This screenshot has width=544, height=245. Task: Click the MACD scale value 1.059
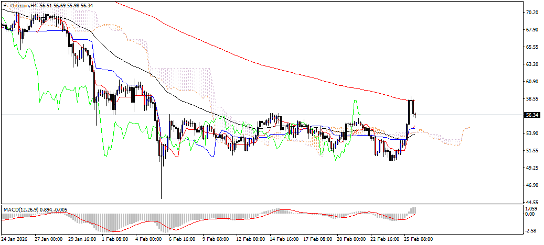tap(532, 209)
